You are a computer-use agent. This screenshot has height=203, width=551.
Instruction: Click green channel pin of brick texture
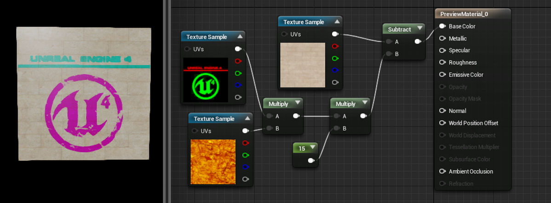[335, 58]
